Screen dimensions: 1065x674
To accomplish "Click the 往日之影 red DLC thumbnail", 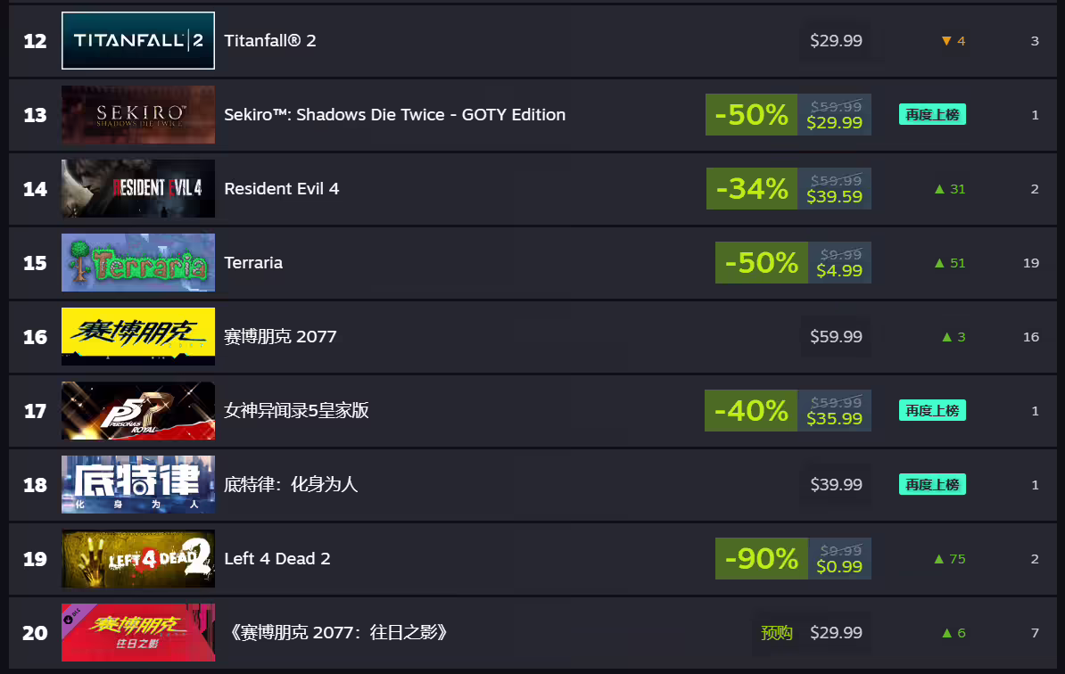I will point(138,632).
